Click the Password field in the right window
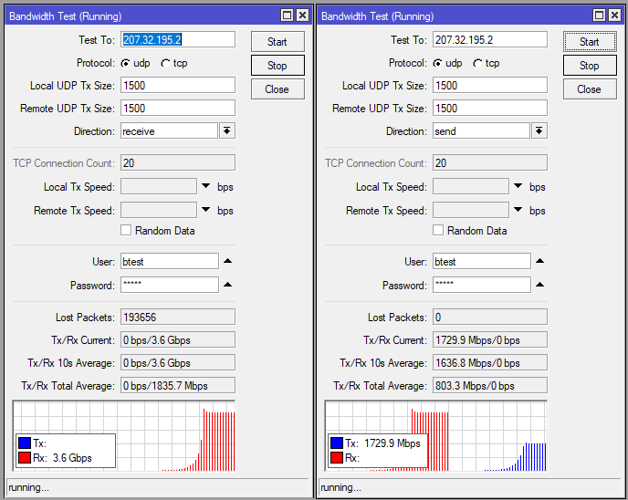The image size is (628, 500). pos(482,285)
